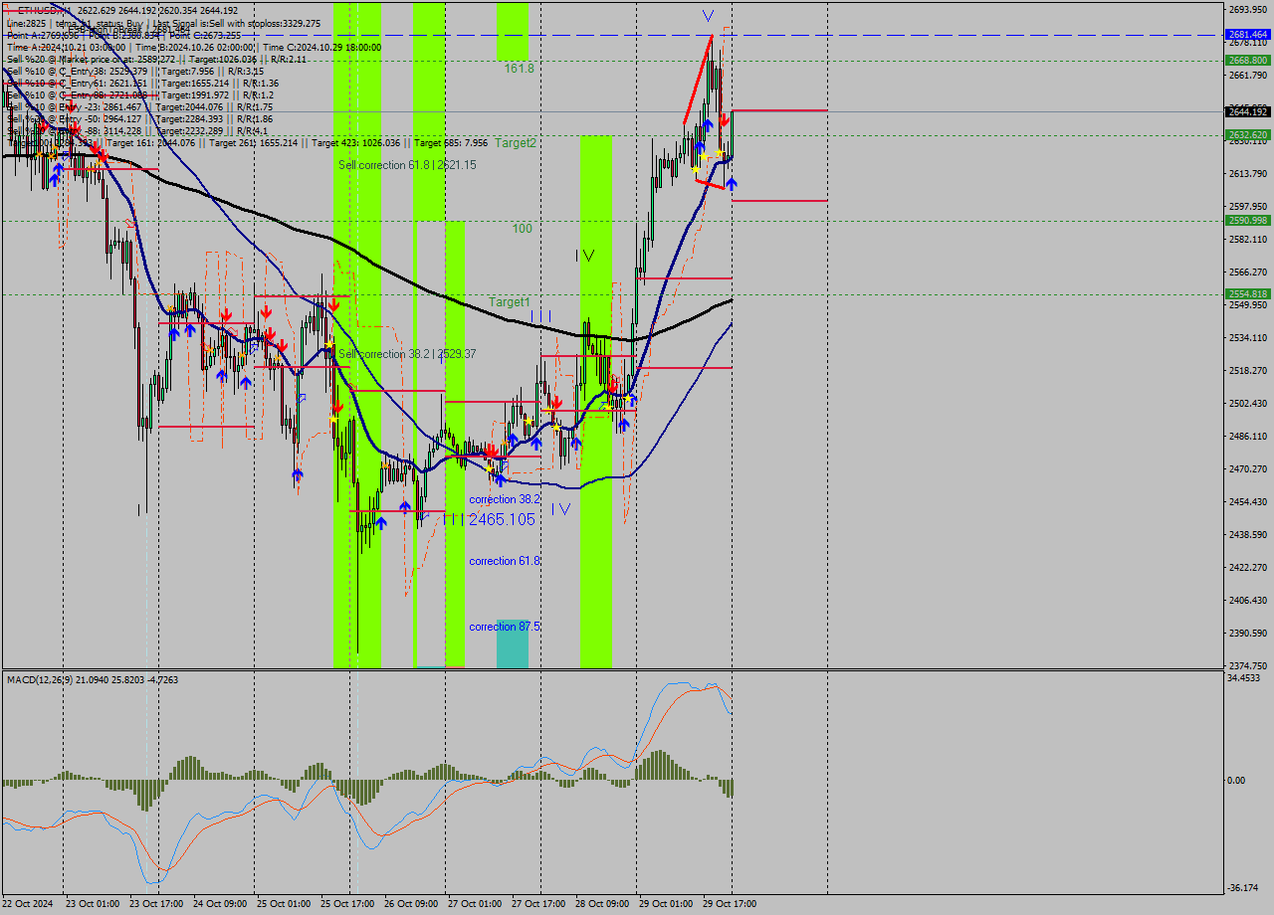
Task: Select the black current price tag 2644.192
Action: (1247, 111)
